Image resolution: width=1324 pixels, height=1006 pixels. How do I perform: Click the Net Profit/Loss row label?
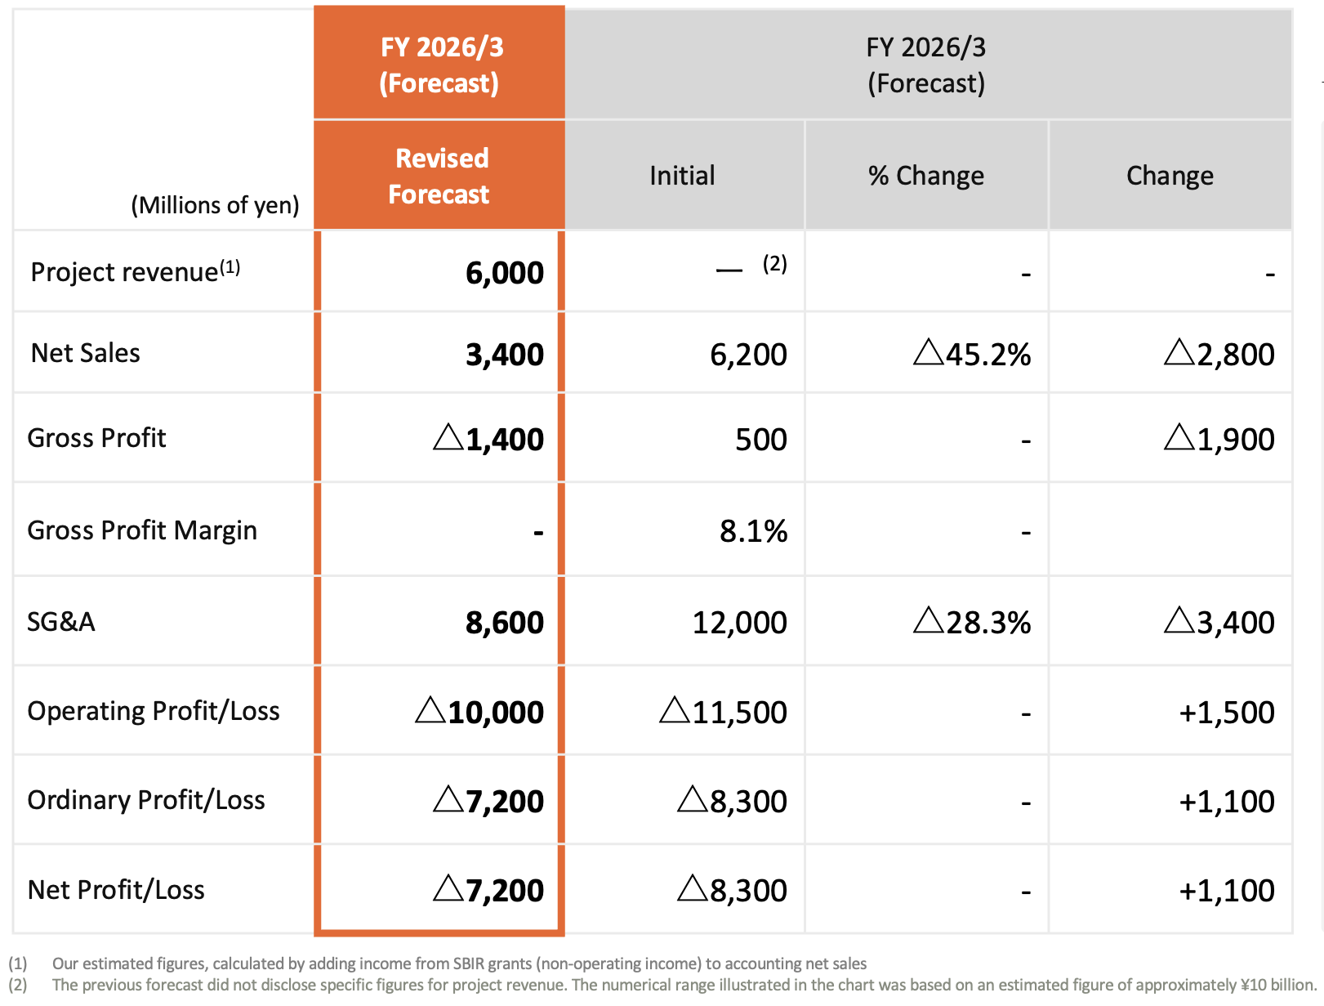point(116,890)
